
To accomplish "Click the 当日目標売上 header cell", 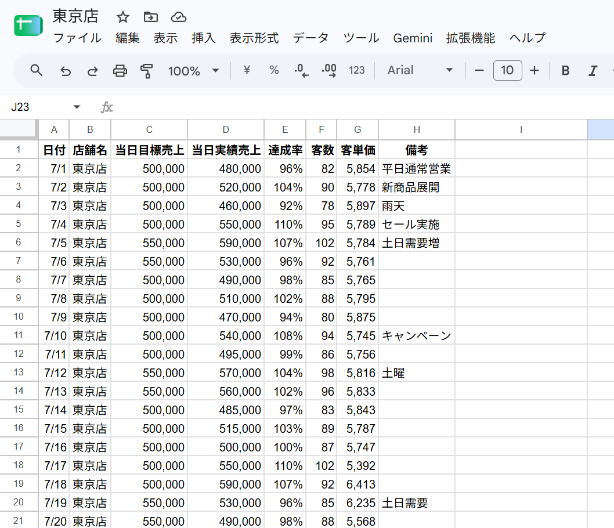I will (149, 150).
